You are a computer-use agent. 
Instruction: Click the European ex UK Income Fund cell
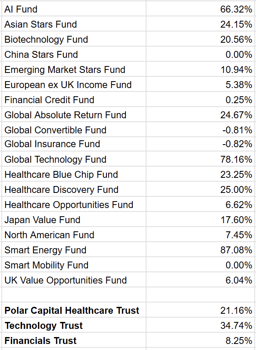[74, 84]
